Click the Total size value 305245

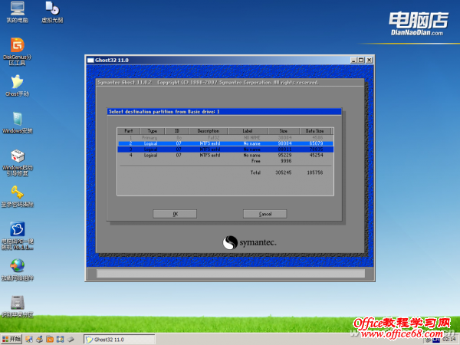pos(284,172)
